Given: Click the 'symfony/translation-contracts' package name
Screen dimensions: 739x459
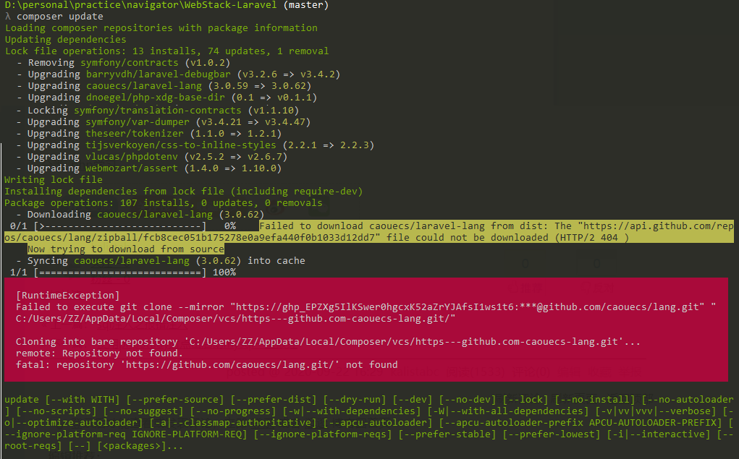Looking at the screenshot, I should [x=157, y=110].
